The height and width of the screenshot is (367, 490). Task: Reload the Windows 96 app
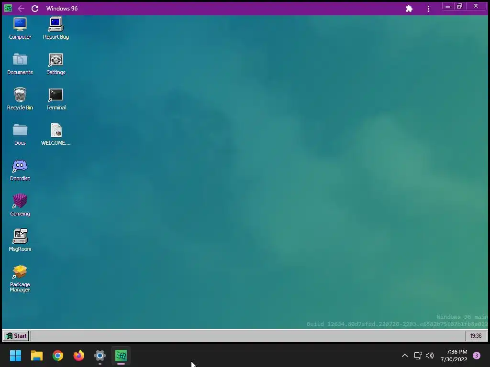coord(35,9)
